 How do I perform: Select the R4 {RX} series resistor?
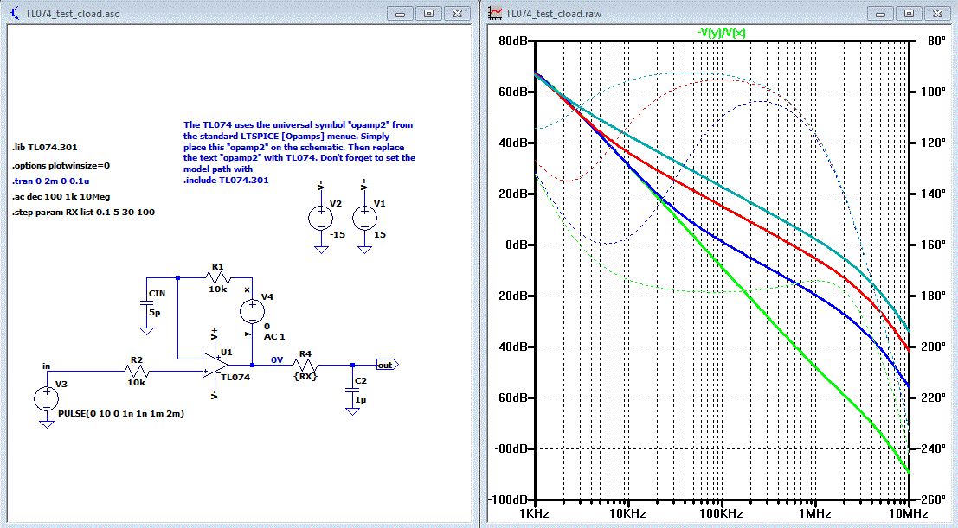coord(307,366)
